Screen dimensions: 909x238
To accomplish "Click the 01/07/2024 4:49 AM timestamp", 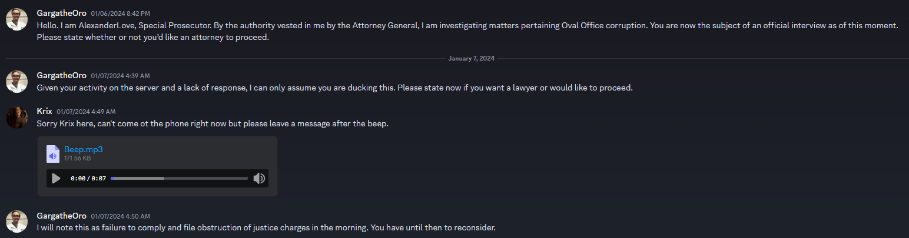I will pos(86,112).
